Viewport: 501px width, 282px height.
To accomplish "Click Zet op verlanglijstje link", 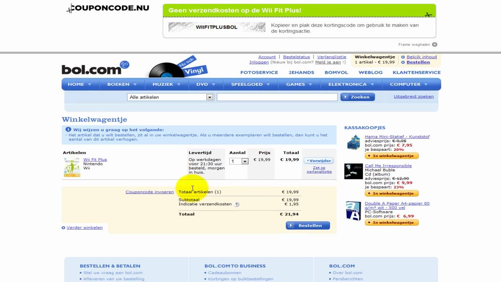I will coord(319,170).
